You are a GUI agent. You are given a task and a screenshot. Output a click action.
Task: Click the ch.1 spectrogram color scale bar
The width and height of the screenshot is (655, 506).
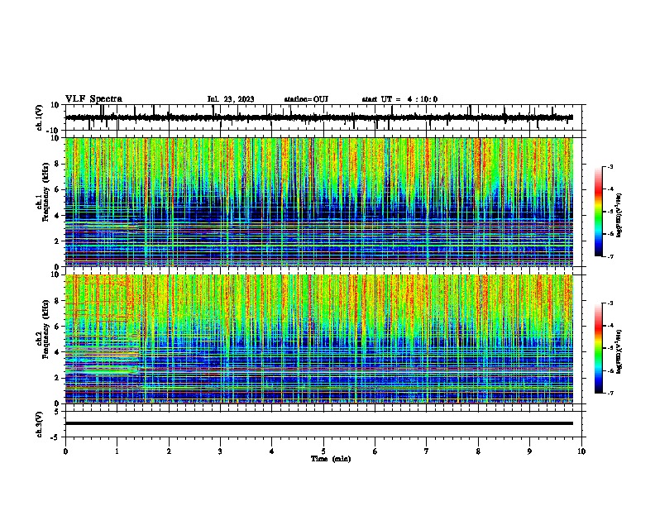coord(599,212)
